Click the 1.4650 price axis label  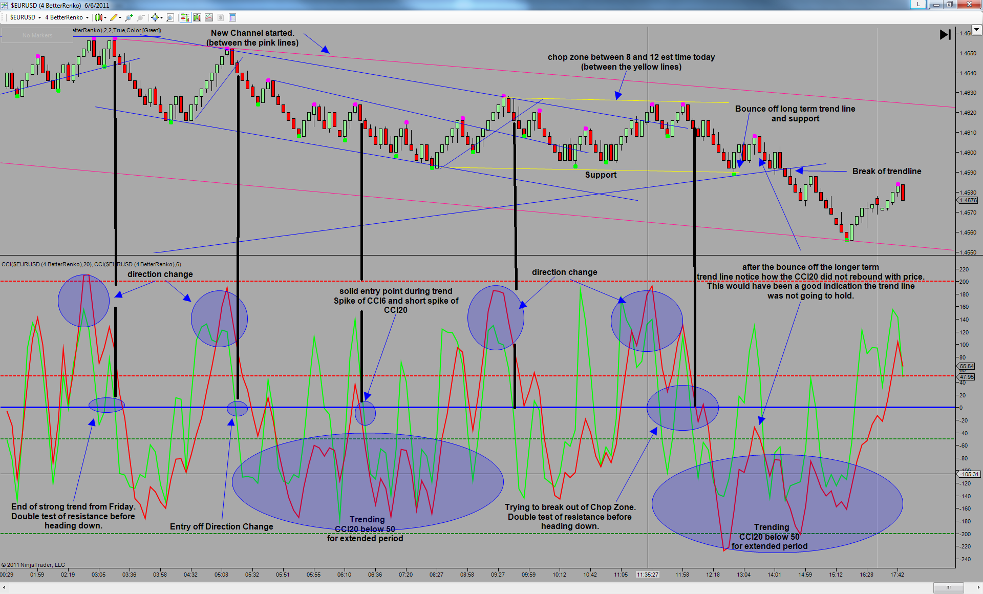(968, 53)
